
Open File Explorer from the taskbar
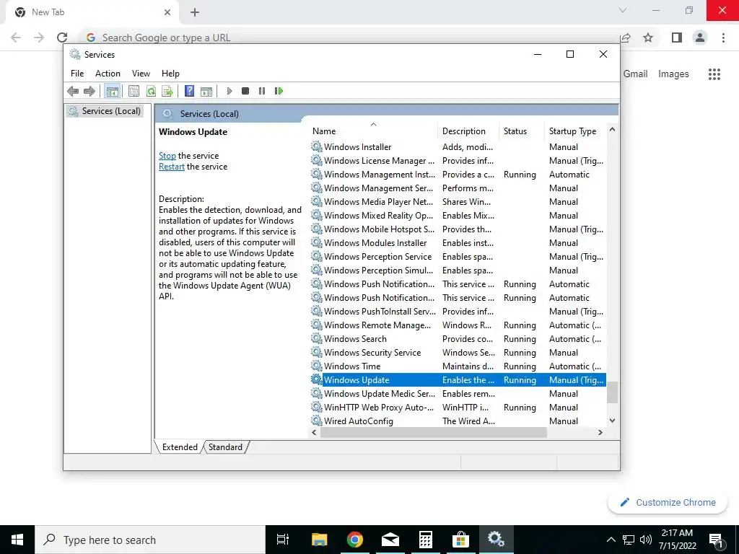pos(320,540)
